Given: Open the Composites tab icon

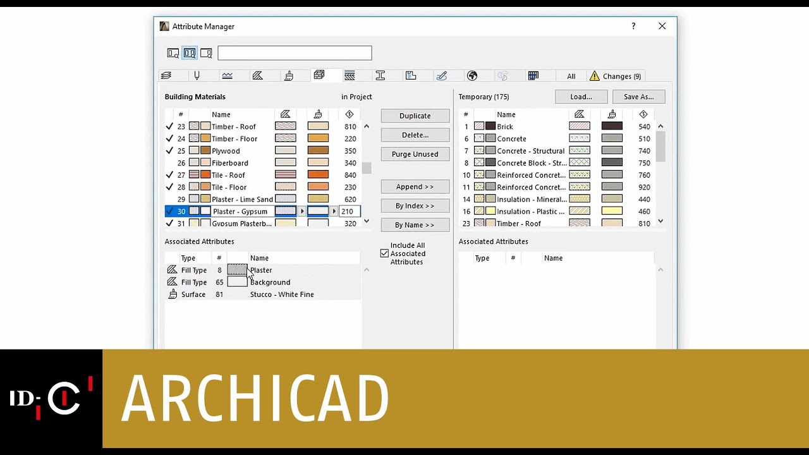Looking at the screenshot, I should pyautogui.click(x=350, y=76).
